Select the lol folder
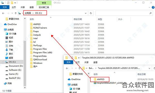155x93 pixels. [x=34, y=42]
